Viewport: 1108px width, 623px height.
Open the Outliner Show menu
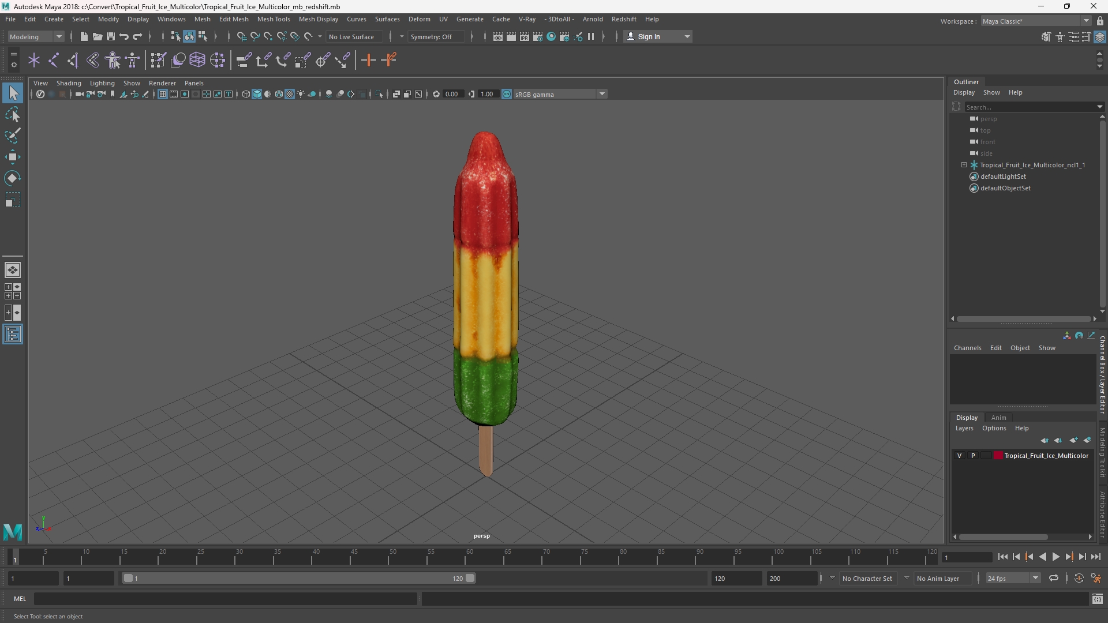pyautogui.click(x=991, y=92)
